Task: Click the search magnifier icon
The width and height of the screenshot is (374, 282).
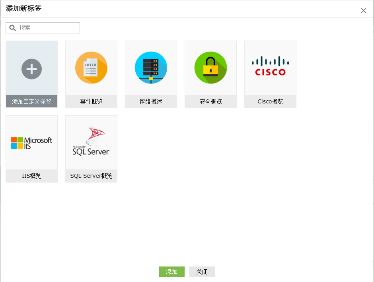Action: coord(13,28)
